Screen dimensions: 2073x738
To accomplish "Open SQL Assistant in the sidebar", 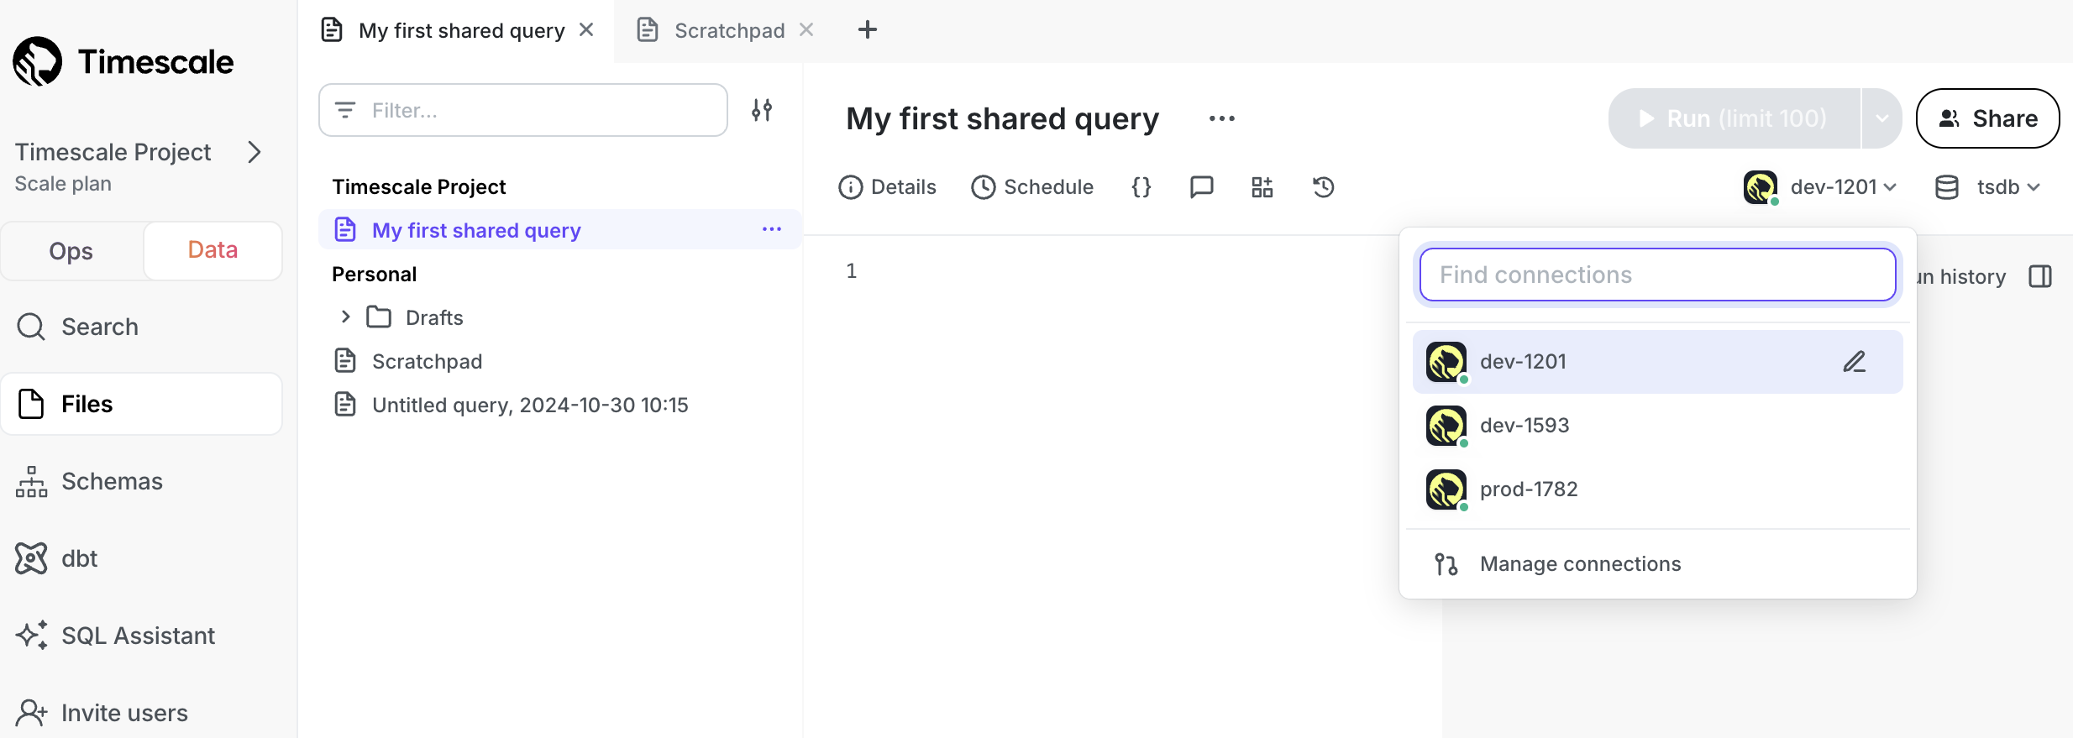I will coord(141,636).
